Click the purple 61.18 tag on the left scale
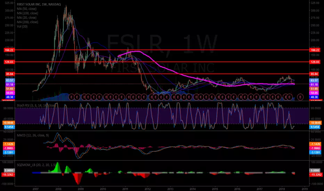 (10, 84)
